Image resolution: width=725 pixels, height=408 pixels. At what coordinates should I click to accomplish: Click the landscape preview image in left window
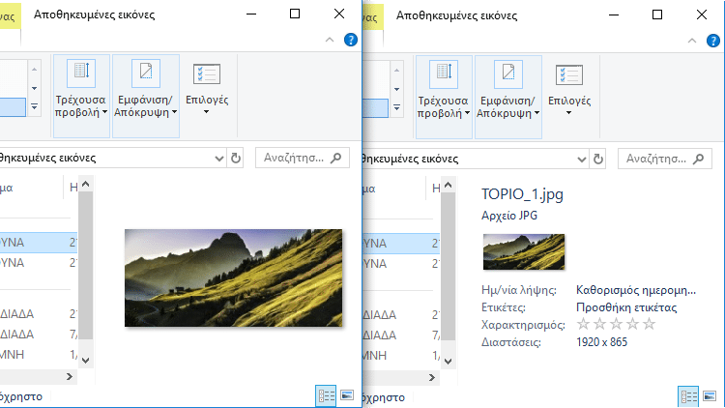coord(234,277)
